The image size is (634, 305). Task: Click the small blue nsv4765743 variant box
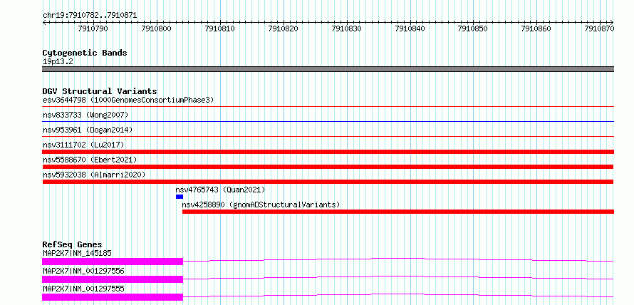pyautogui.click(x=180, y=197)
